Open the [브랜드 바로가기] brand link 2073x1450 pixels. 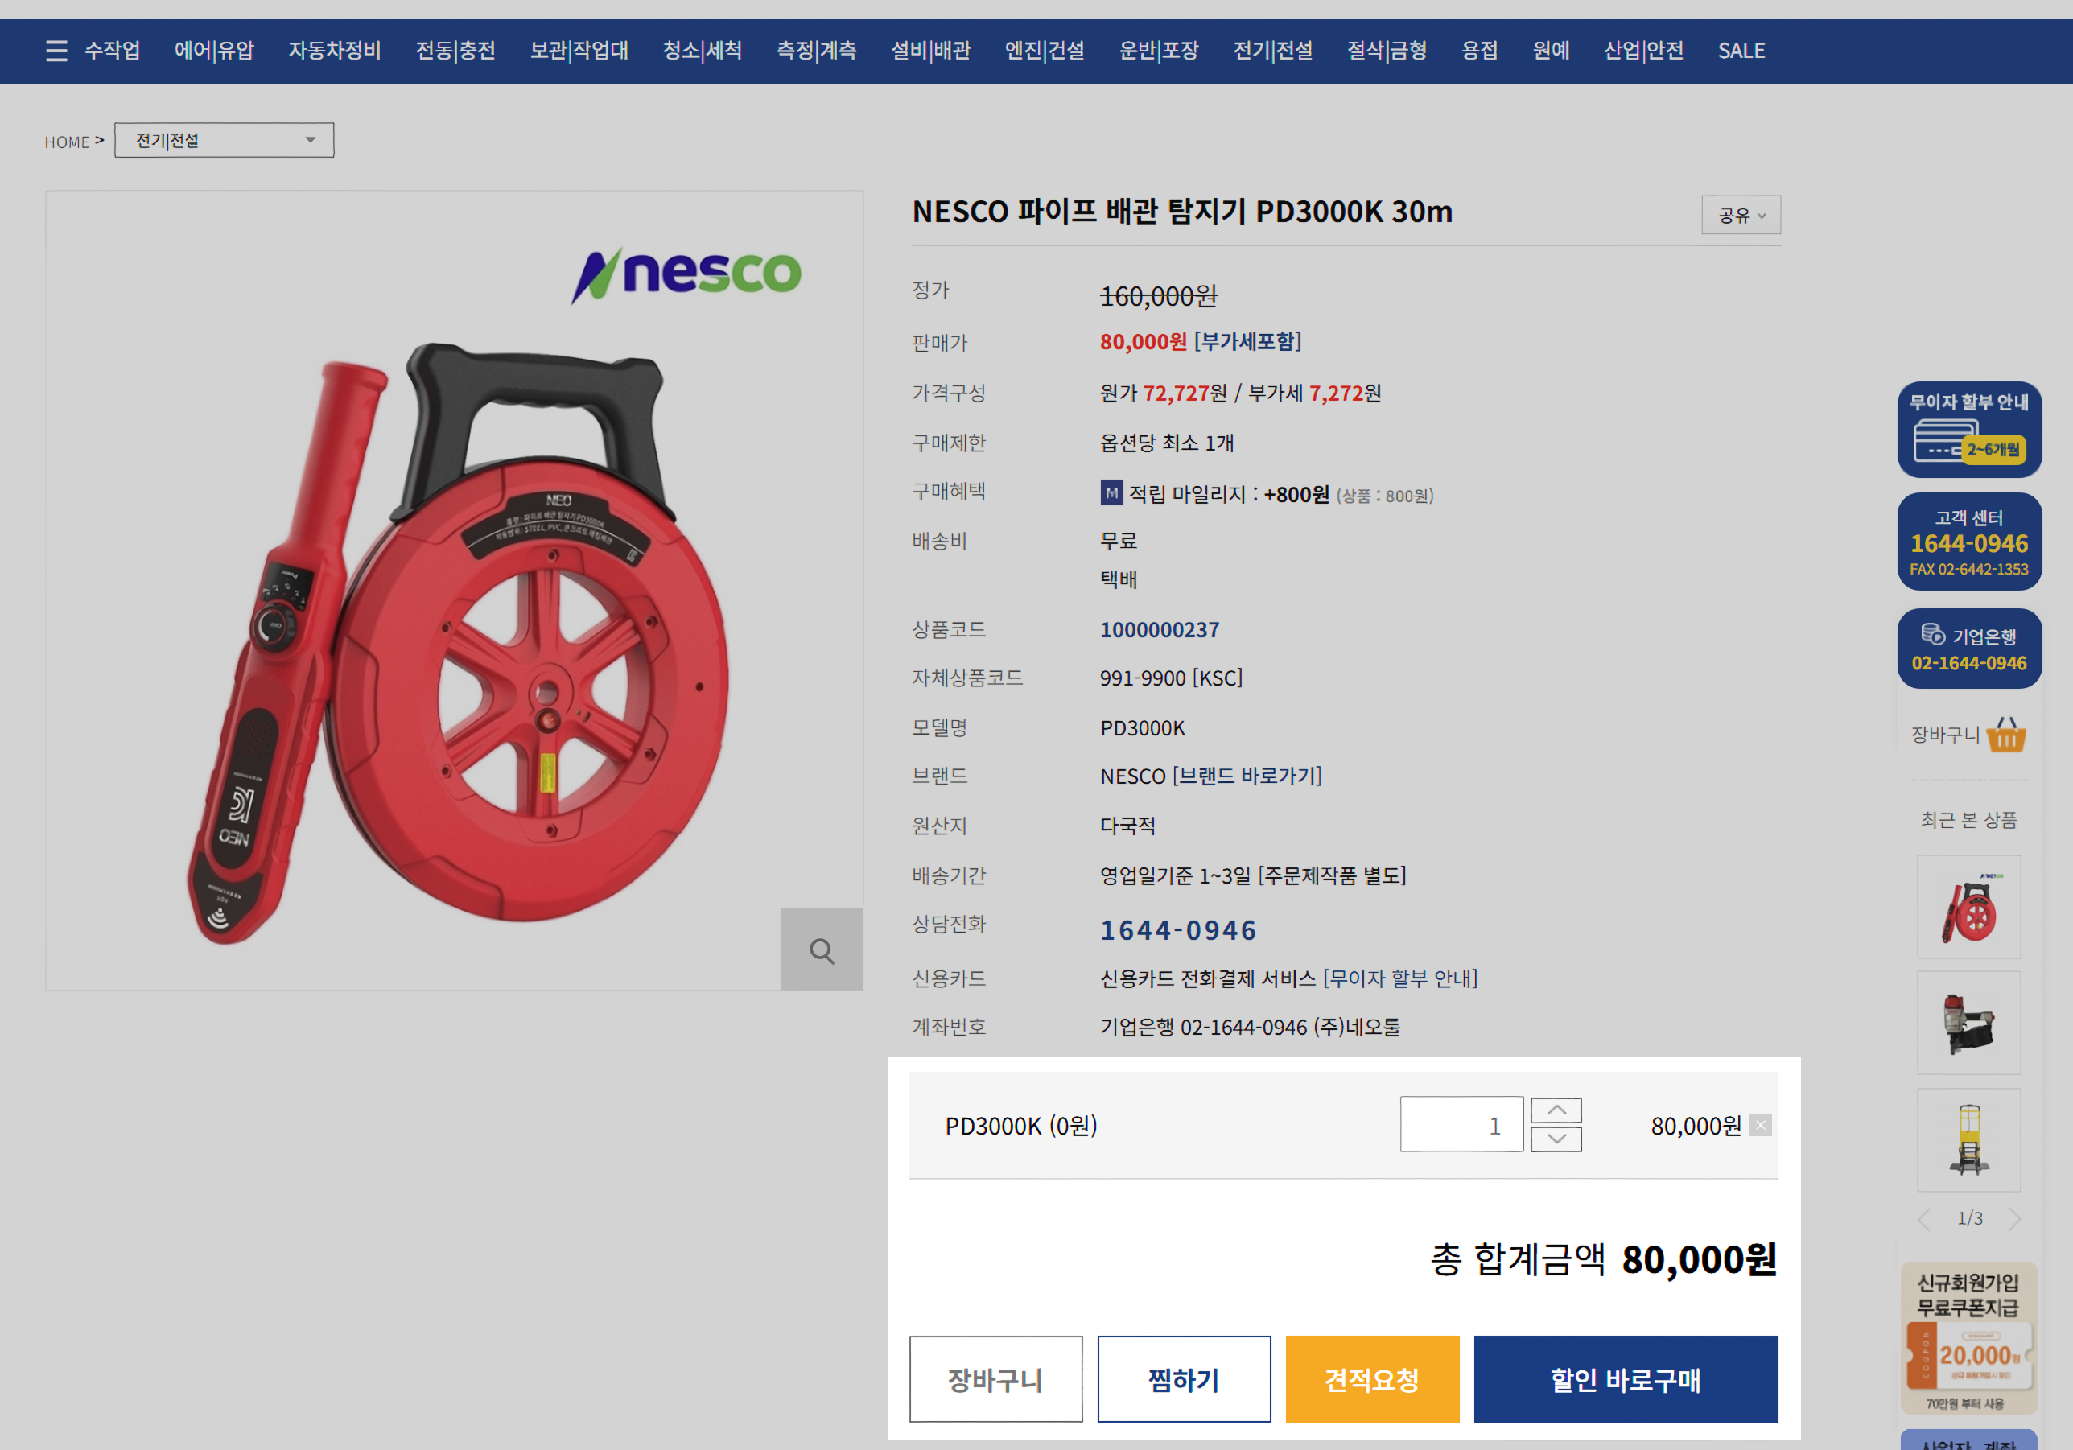1246,776
